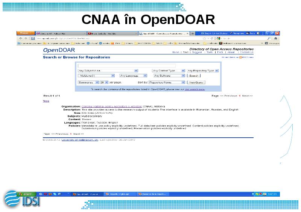
Task: Close the OpenDOAR browser tab
Action: point(187,33)
